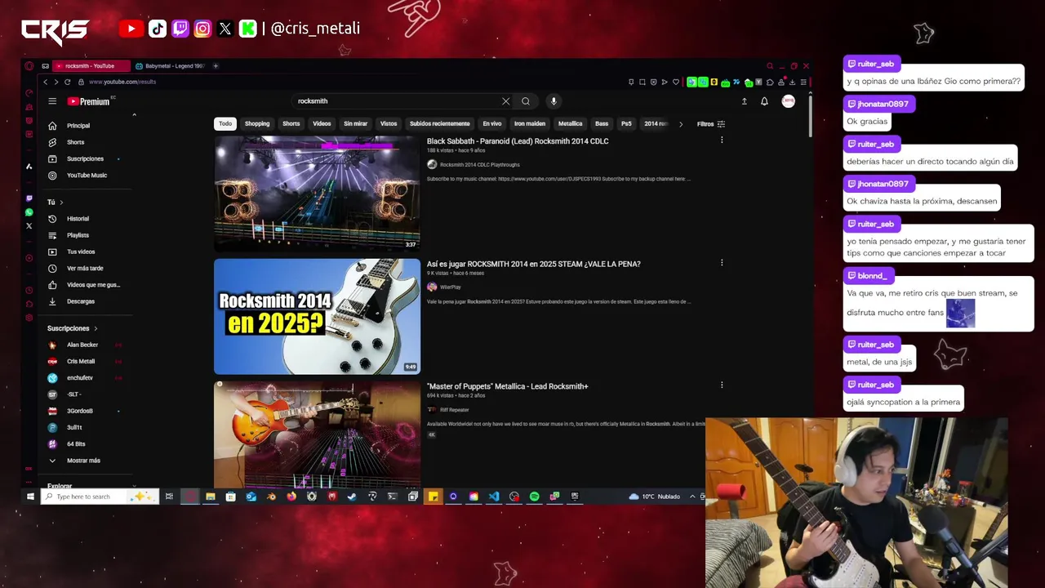Add a new browser tab
This screenshot has height=588, width=1045.
216,66
